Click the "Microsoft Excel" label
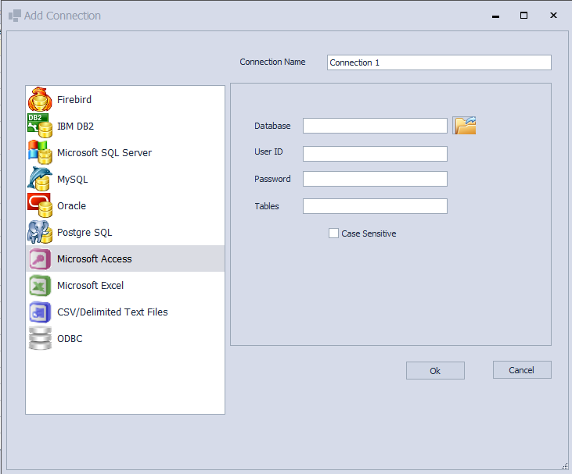 coord(91,286)
